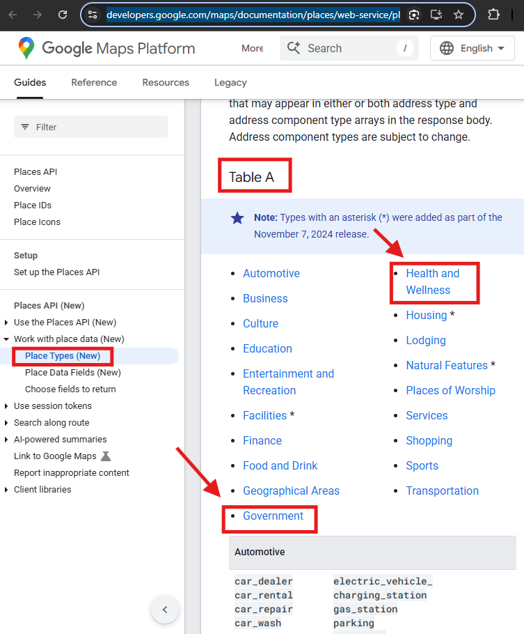The image size is (524, 634).
Task: Open Link to Google Maps page
Action: click(x=55, y=456)
